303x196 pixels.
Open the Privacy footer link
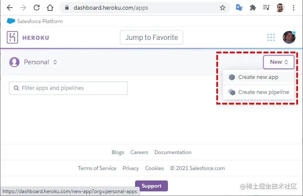[130, 168]
